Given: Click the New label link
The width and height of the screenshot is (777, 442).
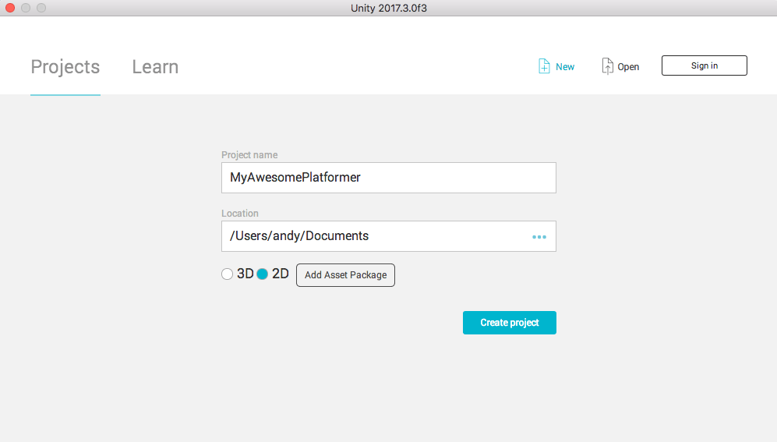Looking at the screenshot, I should [x=565, y=67].
